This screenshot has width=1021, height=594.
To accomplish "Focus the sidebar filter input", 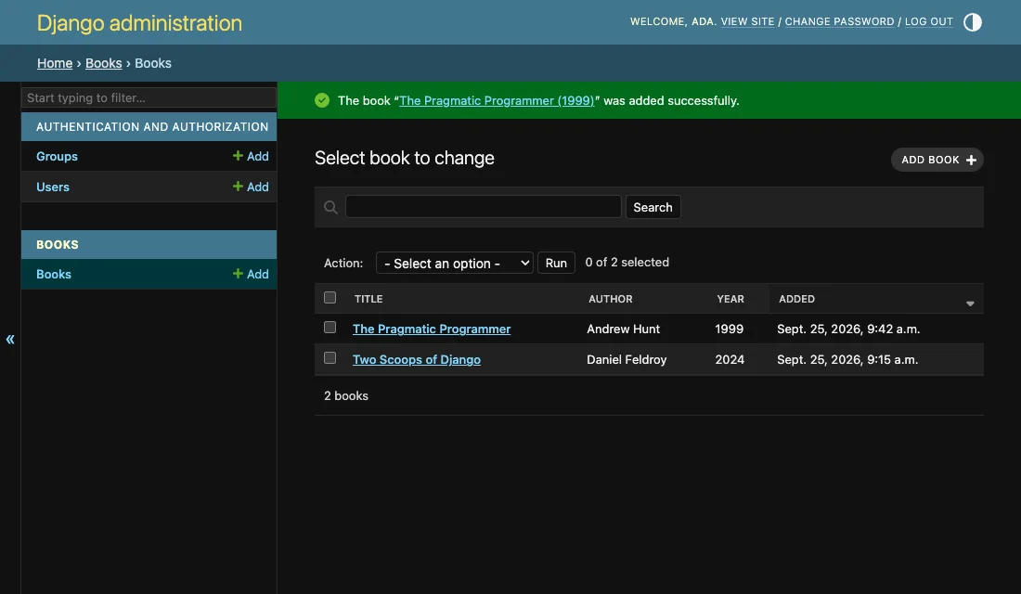I will (x=149, y=97).
